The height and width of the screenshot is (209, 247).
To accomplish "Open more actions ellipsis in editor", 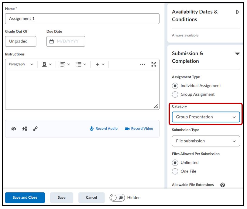I will pos(142,64).
